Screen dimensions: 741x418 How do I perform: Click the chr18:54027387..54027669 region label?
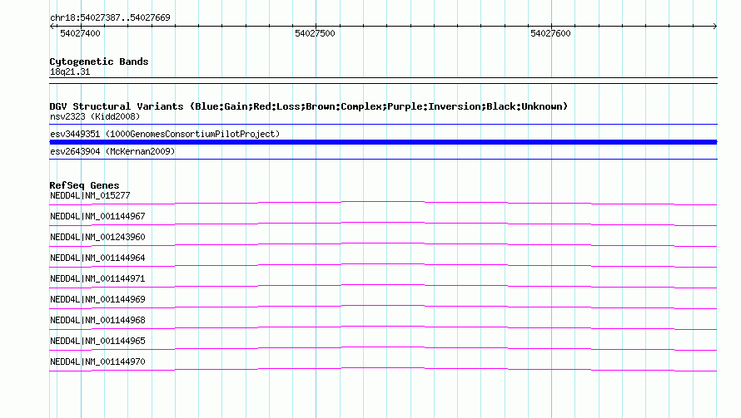[110, 17]
